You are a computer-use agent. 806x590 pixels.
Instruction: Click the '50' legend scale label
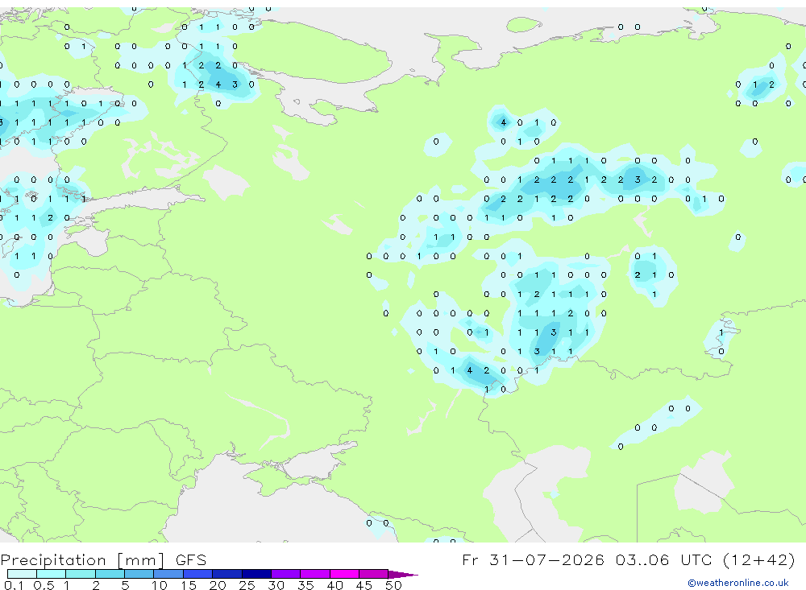pyautogui.click(x=394, y=585)
